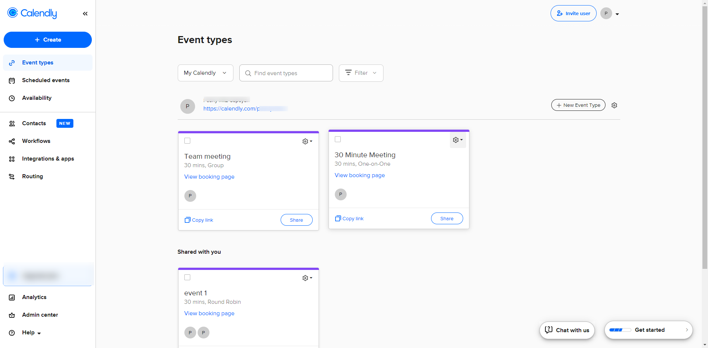Screen dimensions: 708x348
Task: Open the My Calendly dropdown
Action: tap(205, 73)
